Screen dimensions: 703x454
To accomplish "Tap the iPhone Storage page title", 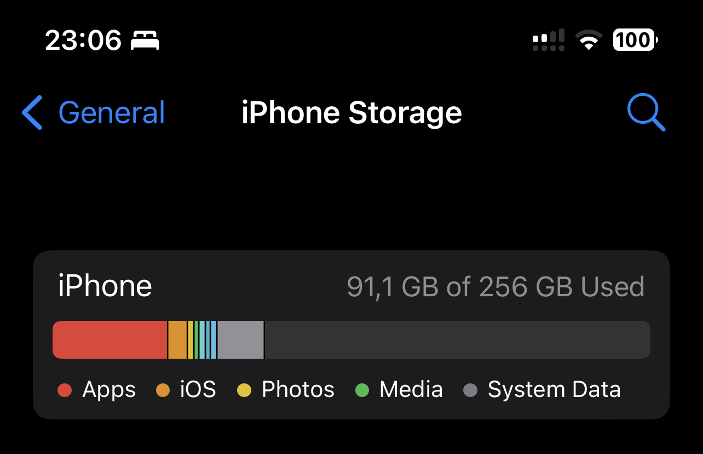I will click(x=351, y=113).
